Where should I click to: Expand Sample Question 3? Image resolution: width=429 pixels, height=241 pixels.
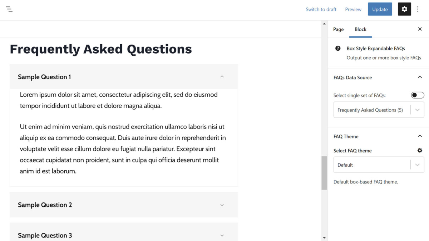[222, 235]
